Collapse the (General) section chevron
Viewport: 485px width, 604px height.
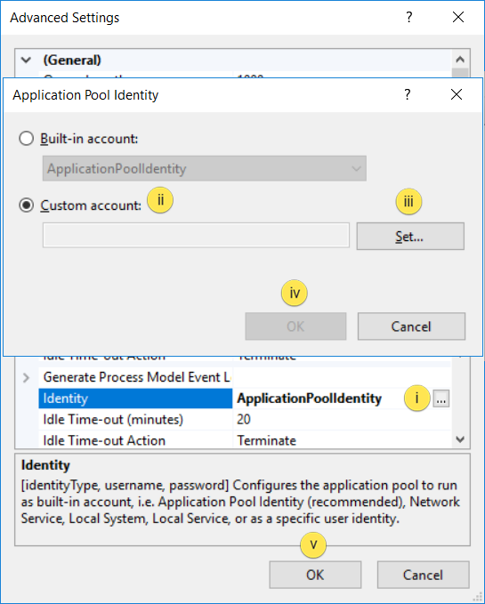(x=26, y=60)
